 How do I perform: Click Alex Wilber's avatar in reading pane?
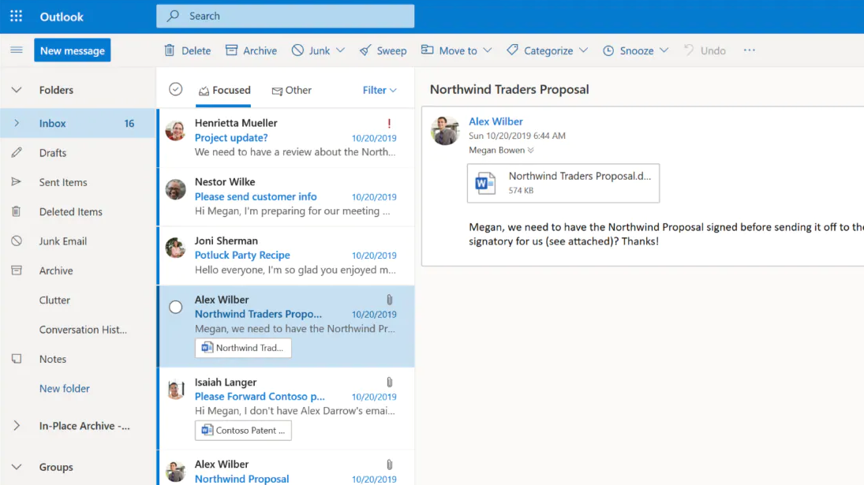tap(445, 131)
